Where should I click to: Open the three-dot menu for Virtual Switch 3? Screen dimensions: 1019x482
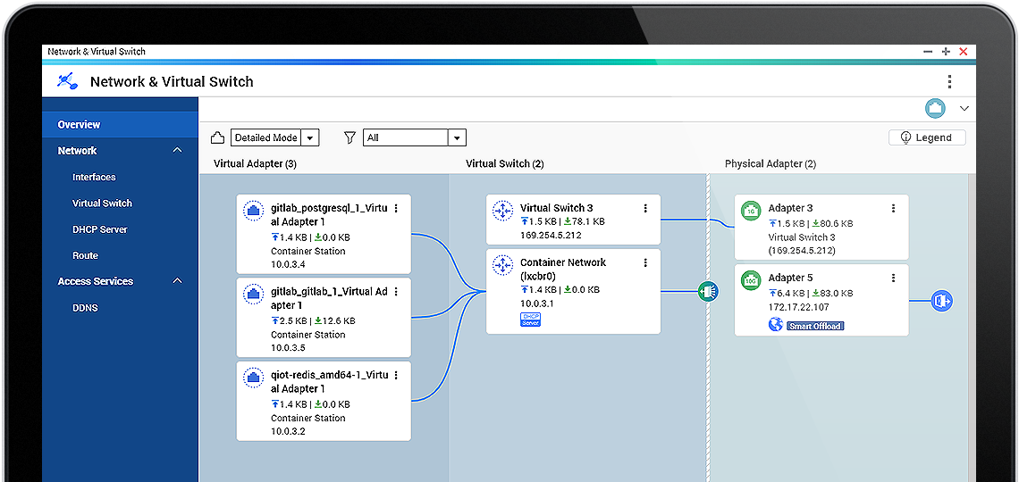tap(645, 208)
